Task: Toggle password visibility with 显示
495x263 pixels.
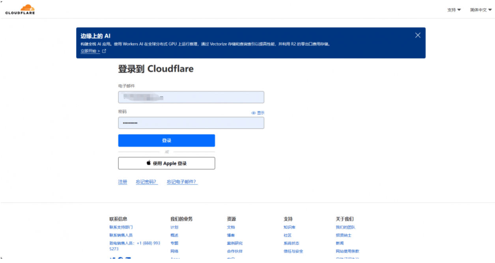Action: pos(258,113)
